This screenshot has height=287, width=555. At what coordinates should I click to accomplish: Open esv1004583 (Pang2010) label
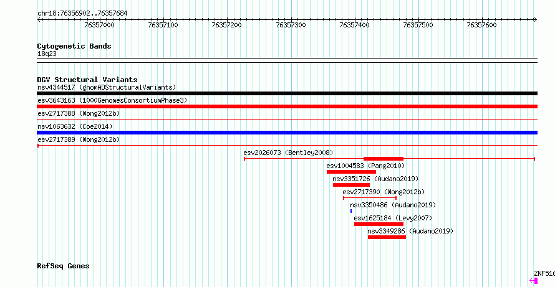click(x=365, y=166)
